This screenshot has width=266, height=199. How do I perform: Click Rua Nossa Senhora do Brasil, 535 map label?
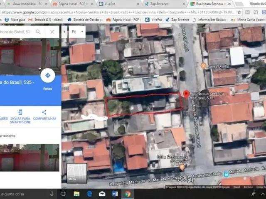(x=207, y=96)
